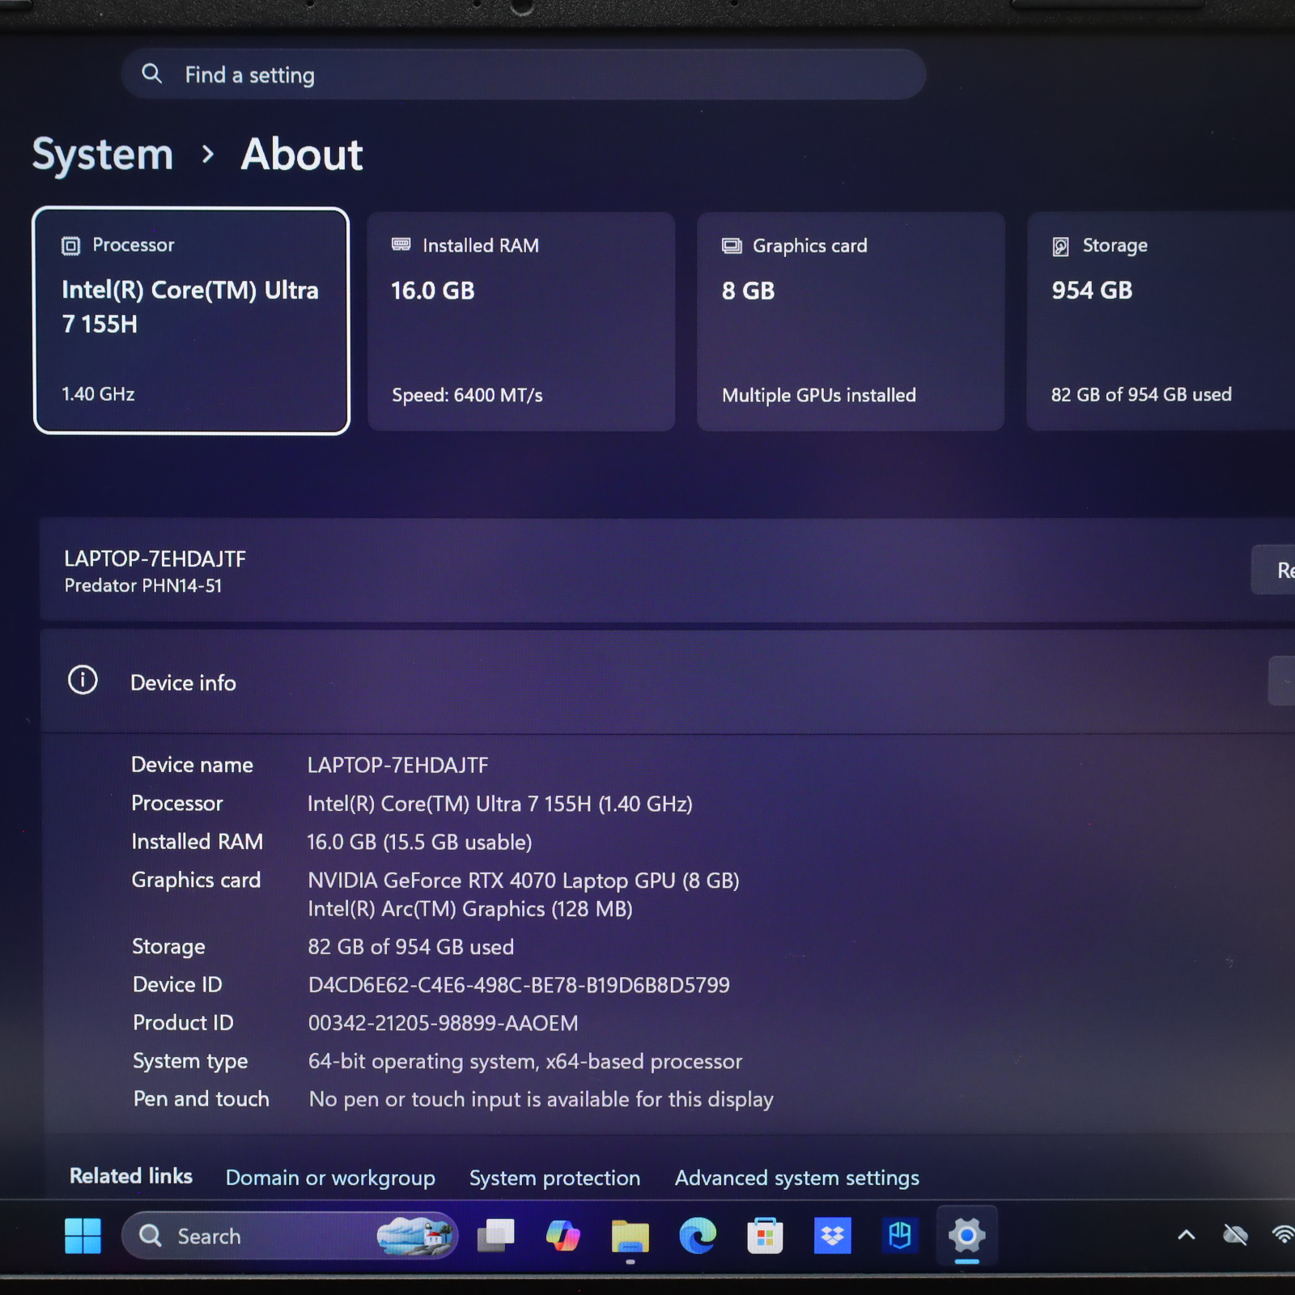
Task: Select the Installed RAM card
Action: 521,321
